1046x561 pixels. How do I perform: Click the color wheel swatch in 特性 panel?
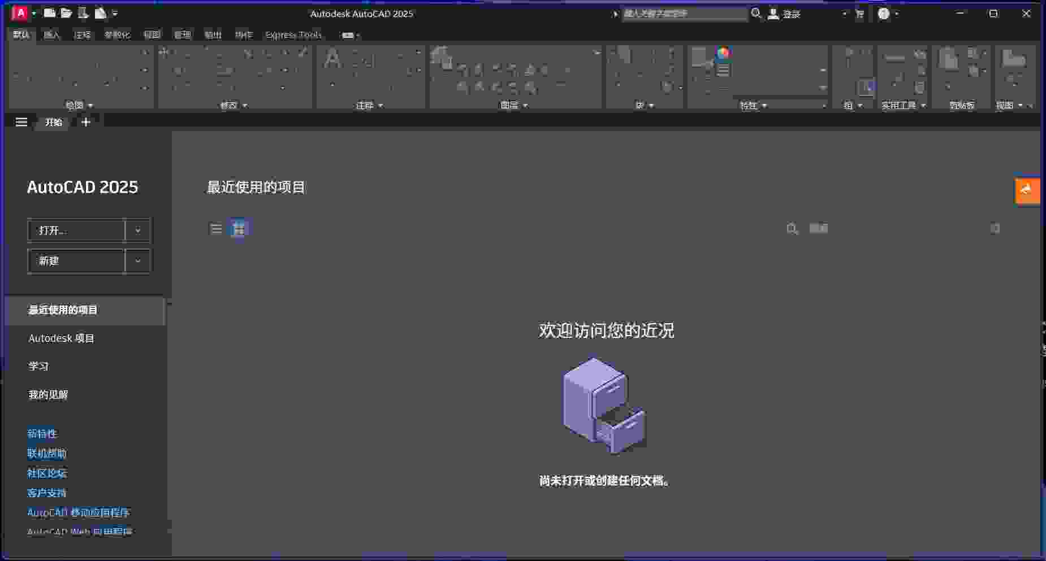(723, 54)
